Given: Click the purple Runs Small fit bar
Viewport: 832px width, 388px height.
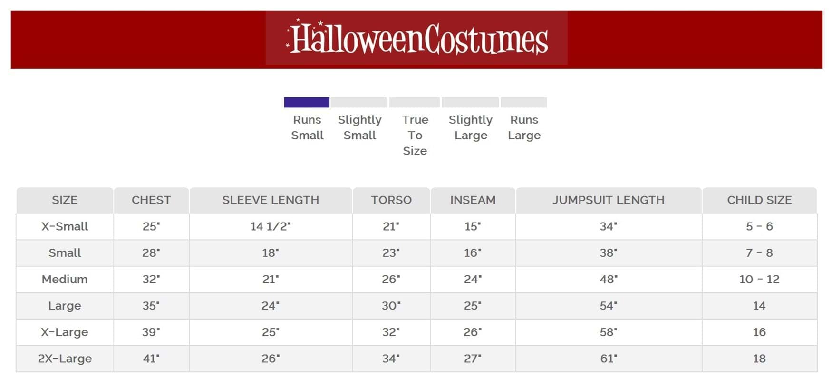Looking at the screenshot, I should point(306,102).
